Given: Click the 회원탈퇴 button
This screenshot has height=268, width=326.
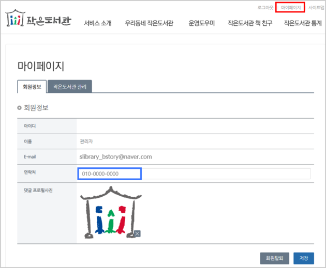Looking at the screenshot, I should click(274, 258).
